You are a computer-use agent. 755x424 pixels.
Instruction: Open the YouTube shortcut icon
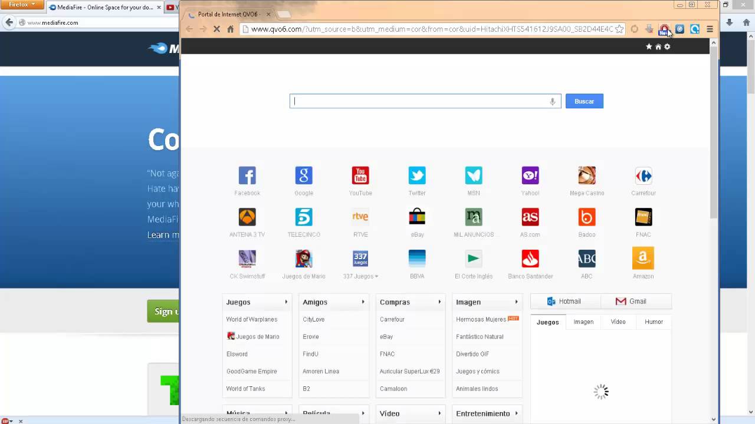coord(360,175)
